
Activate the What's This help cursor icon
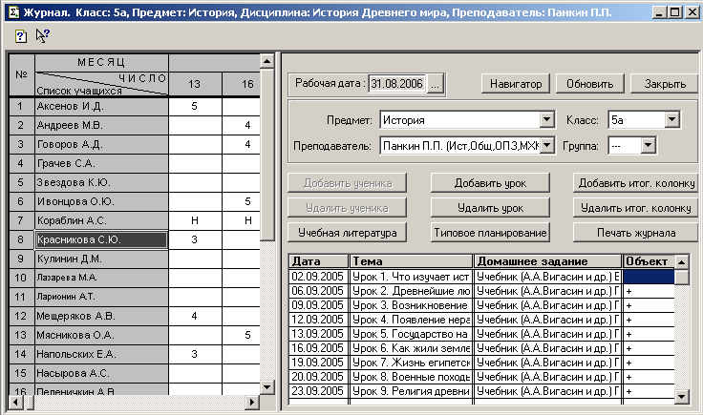click(43, 36)
